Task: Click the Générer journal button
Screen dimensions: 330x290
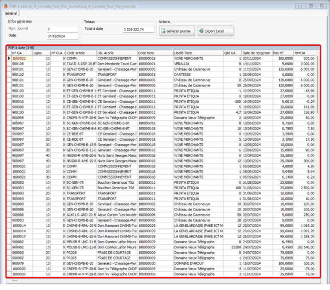Action: click(x=177, y=31)
